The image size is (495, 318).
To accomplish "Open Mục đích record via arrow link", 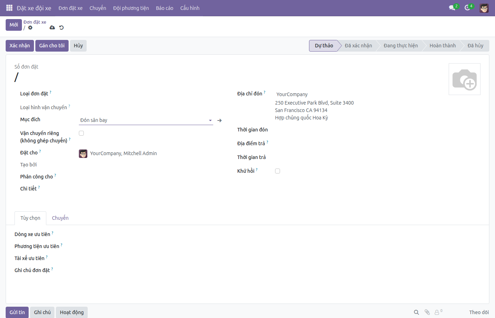I will [x=220, y=120].
